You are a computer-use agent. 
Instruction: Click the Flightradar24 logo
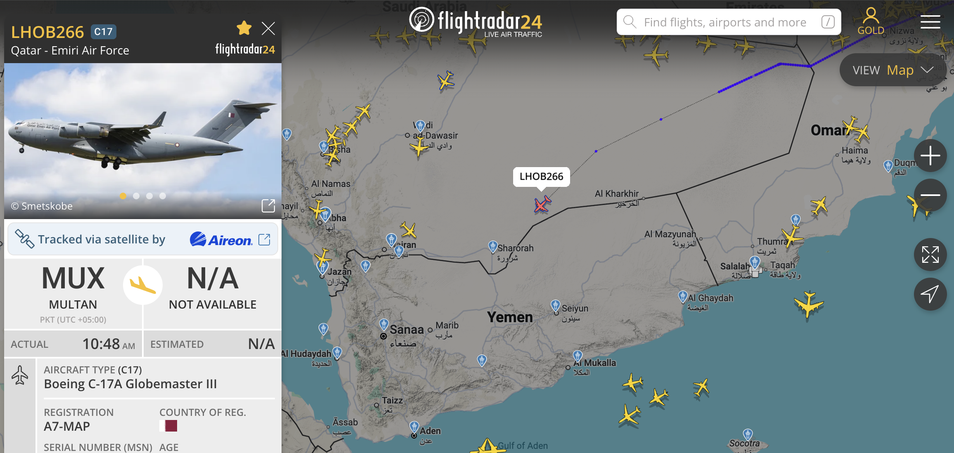pos(476,22)
